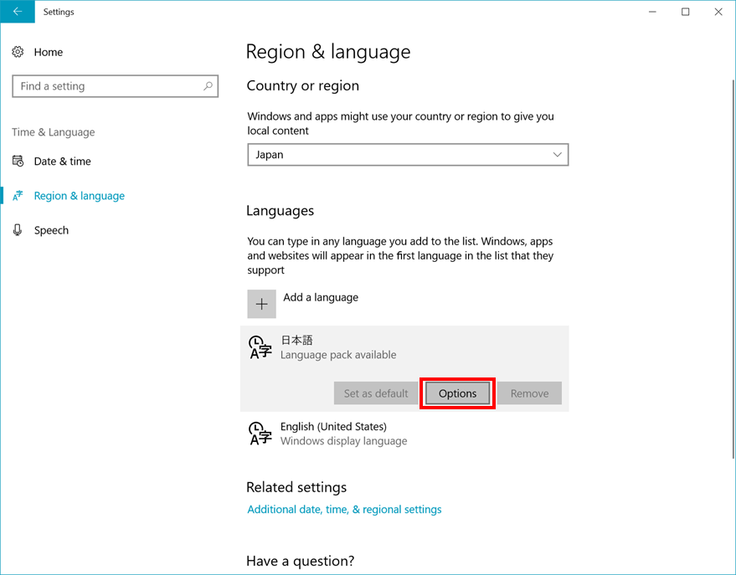Open Additional date, time, & regional settings

344,510
